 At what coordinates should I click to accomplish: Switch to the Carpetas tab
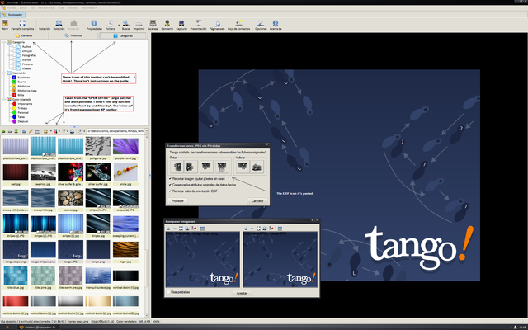(x=24, y=36)
